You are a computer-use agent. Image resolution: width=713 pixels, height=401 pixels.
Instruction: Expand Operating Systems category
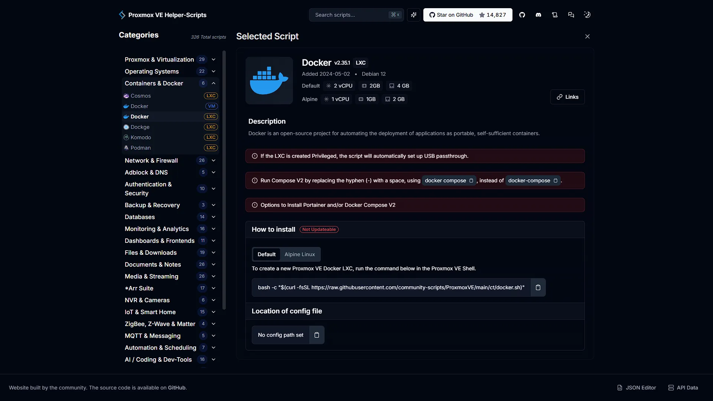170,71
